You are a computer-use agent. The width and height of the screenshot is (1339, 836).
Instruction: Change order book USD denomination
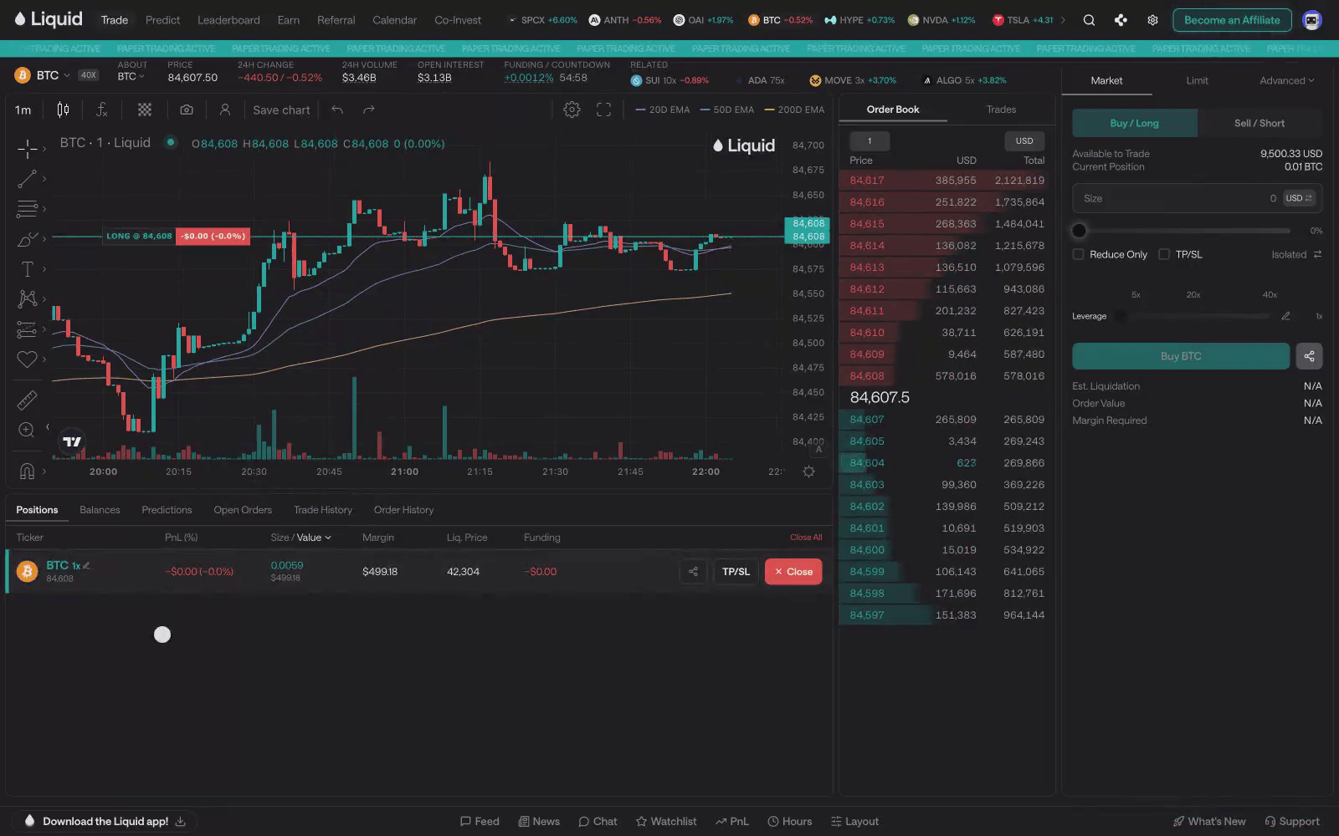(1024, 140)
